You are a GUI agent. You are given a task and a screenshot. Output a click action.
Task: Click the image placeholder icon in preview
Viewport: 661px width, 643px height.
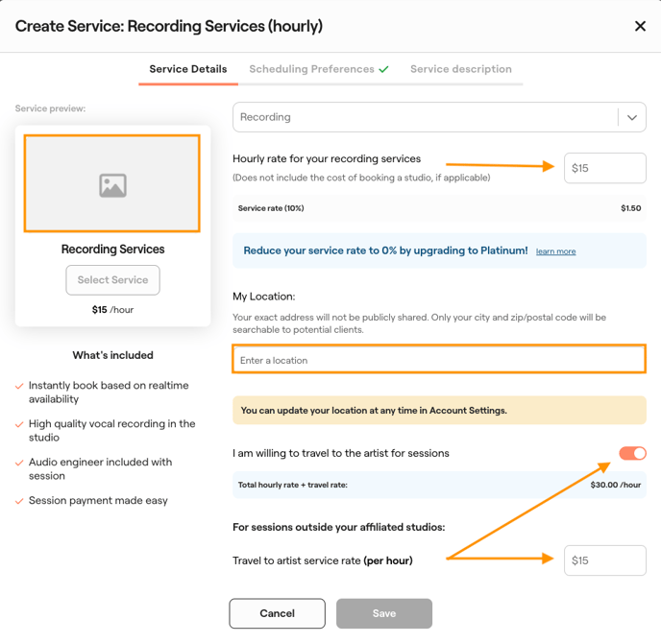point(112,185)
